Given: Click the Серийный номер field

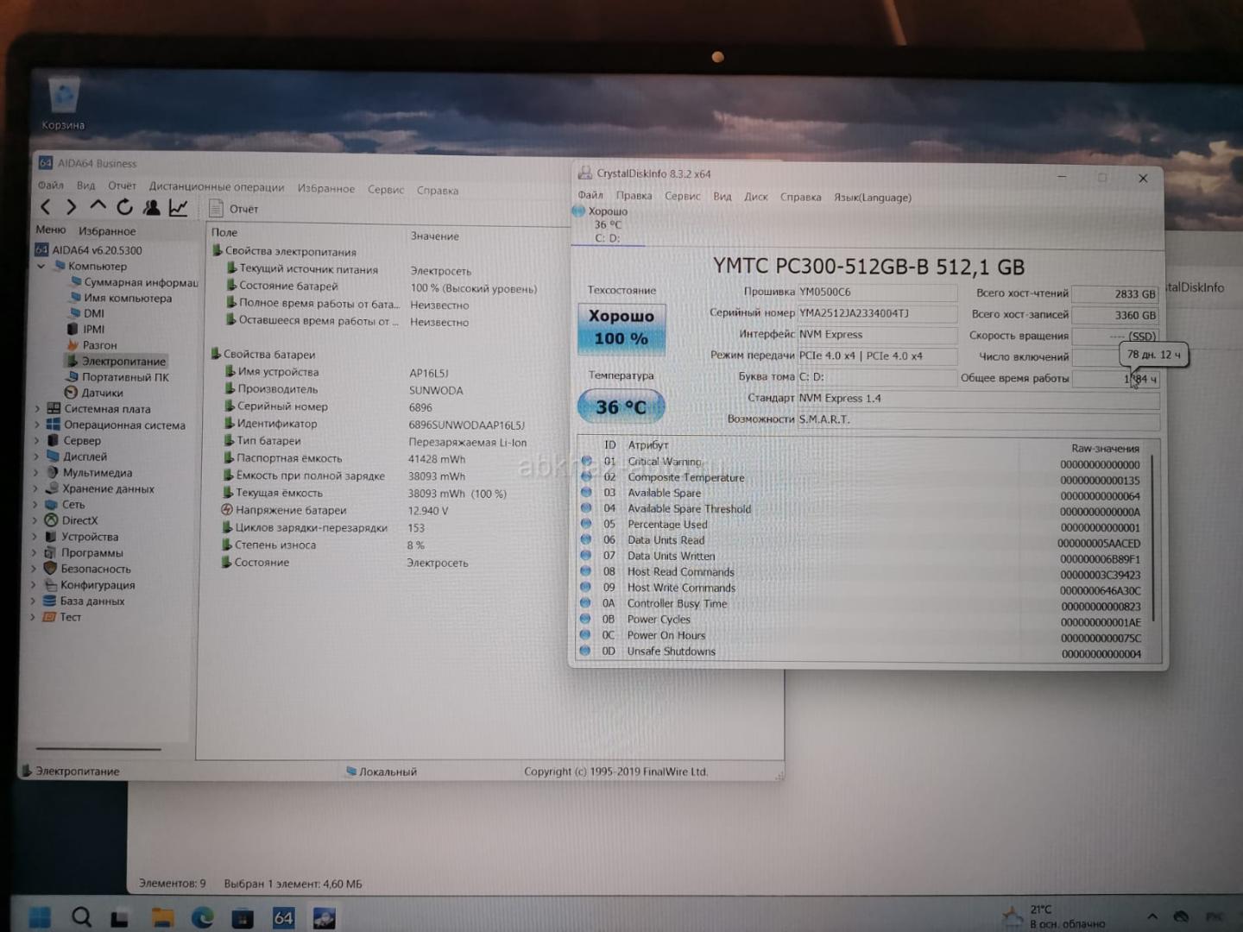Looking at the screenshot, I should [x=877, y=313].
